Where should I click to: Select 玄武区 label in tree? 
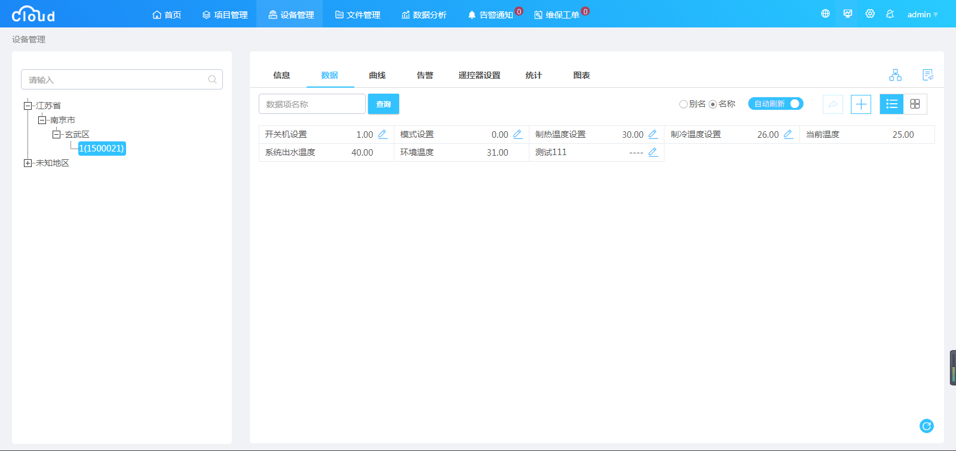77,134
